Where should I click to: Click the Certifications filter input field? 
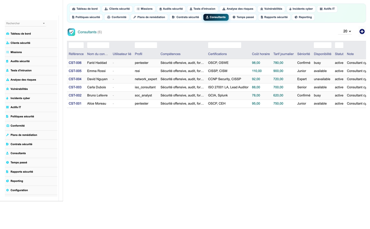[224, 45]
